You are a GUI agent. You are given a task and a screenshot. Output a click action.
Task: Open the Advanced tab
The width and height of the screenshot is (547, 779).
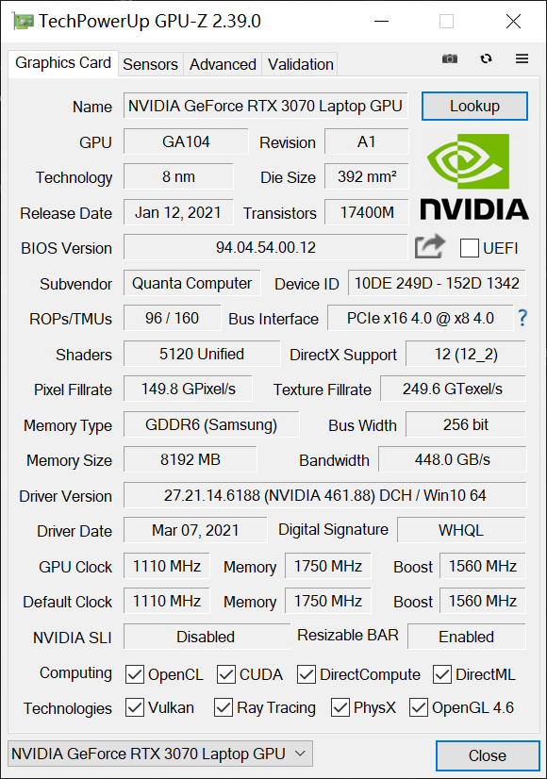coord(223,64)
